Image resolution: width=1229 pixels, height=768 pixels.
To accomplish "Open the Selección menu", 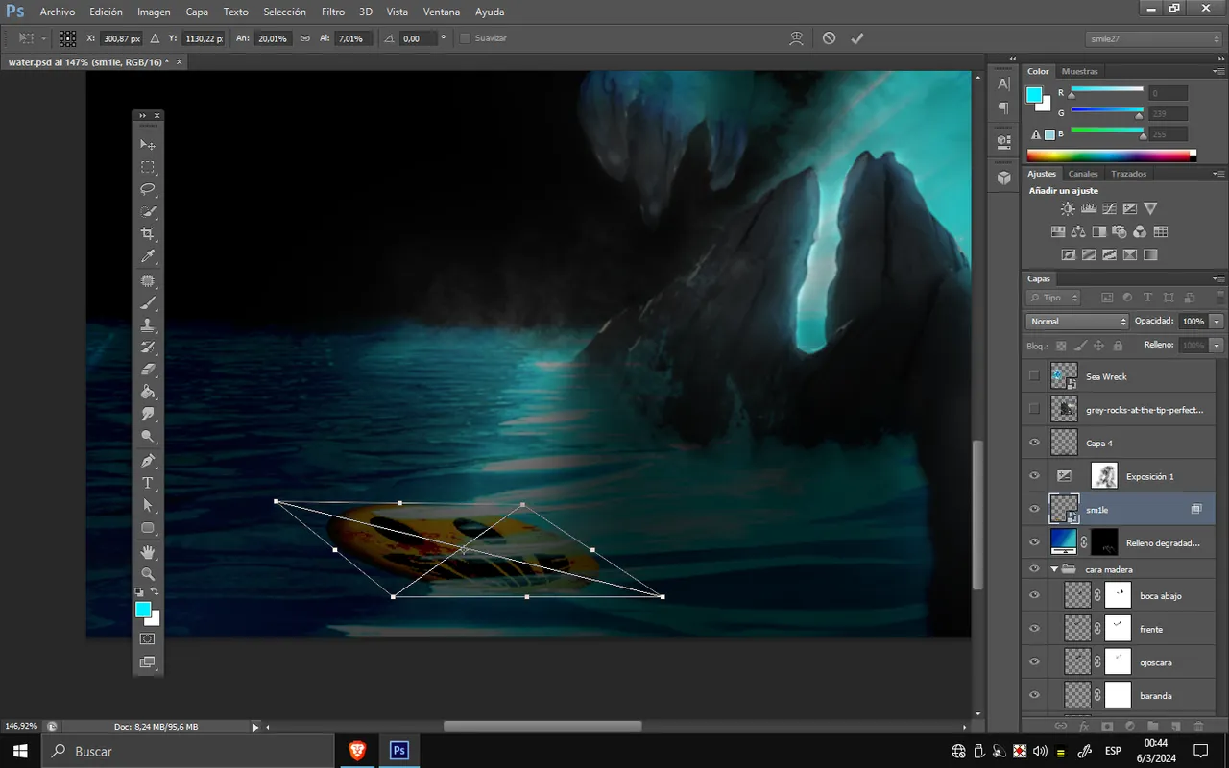I will (x=285, y=12).
